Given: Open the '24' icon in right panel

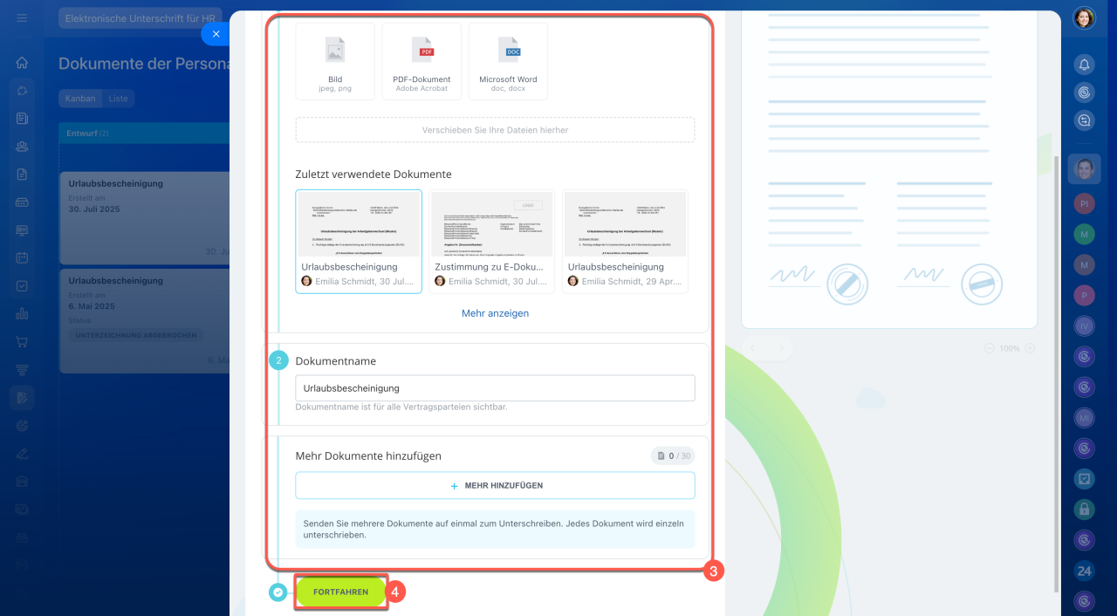Looking at the screenshot, I should coord(1084,571).
